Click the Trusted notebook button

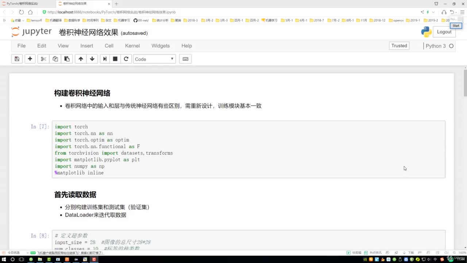pos(399,46)
